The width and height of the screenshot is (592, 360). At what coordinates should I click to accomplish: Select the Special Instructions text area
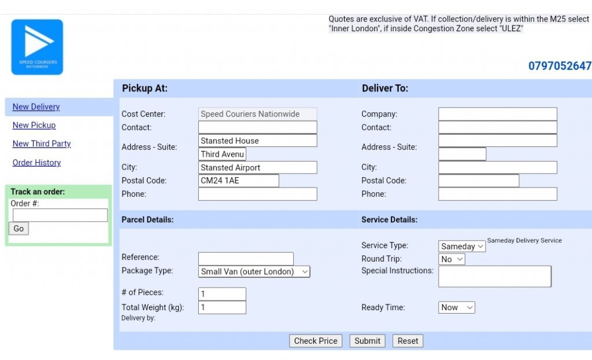[x=494, y=276]
